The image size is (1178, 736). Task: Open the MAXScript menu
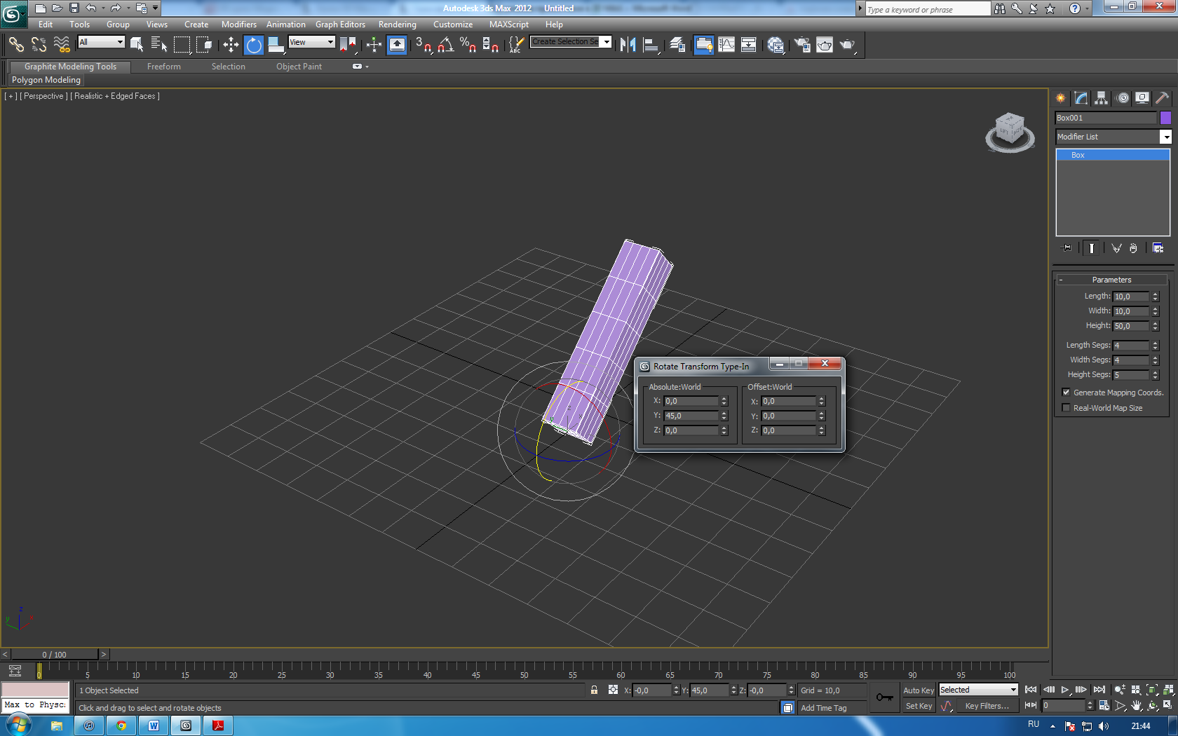click(508, 25)
